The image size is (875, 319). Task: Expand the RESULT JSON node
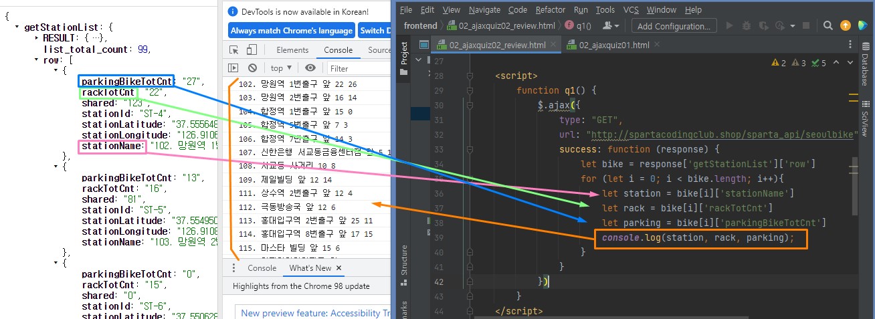coord(37,38)
